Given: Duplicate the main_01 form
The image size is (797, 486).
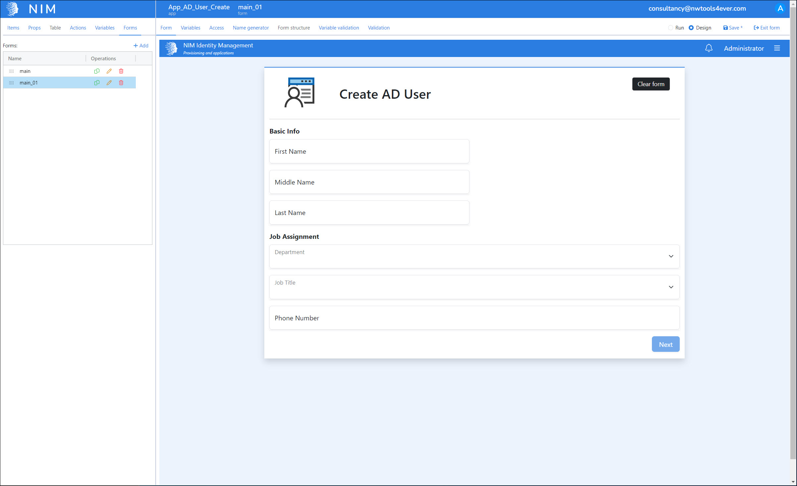Looking at the screenshot, I should pos(97,82).
